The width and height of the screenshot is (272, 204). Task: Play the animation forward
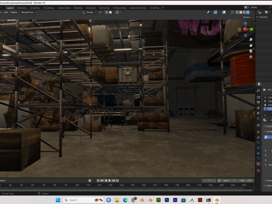point(109,181)
